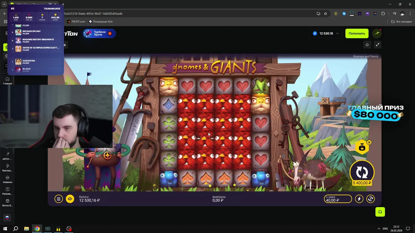
Task: Show hidden tray icons chevron
Action: pyautogui.click(x=379, y=228)
